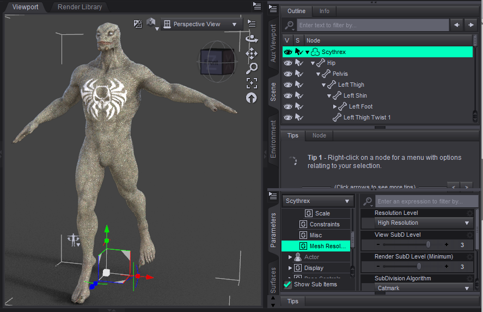Toggle visibility eye for Left Thigh
The height and width of the screenshot is (312, 483).
pos(288,85)
